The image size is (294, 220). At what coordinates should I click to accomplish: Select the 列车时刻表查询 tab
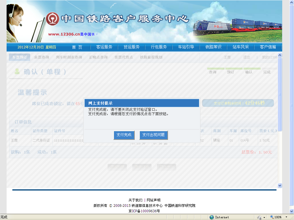click(x=69, y=57)
